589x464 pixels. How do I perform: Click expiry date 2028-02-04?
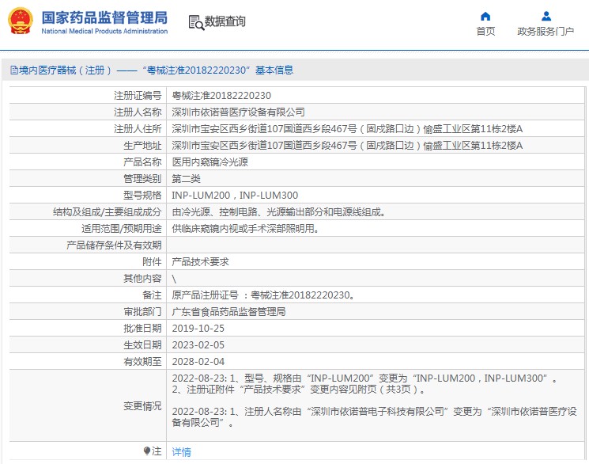click(198, 361)
